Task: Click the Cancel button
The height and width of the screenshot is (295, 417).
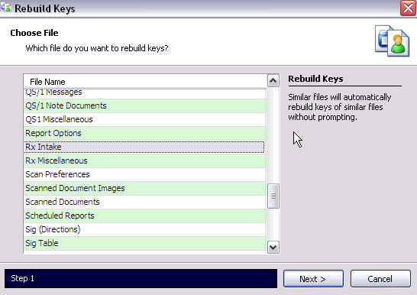Action: click(x=380, y=279)
